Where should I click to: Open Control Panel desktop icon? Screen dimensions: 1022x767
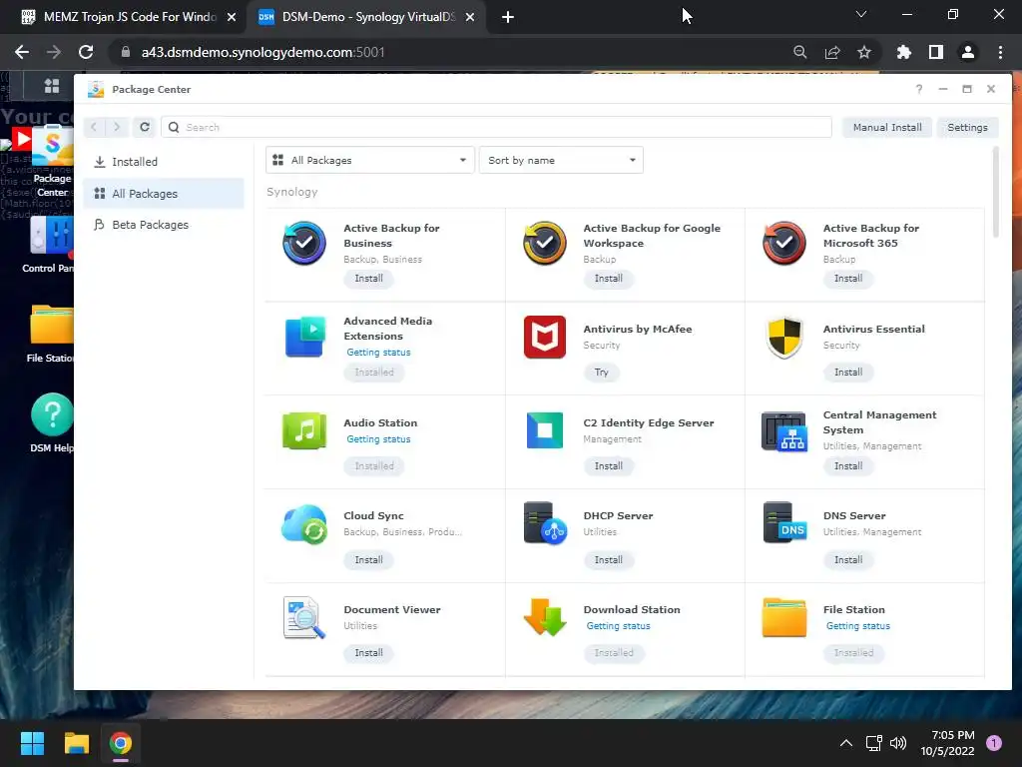click(x=52, y=235)
